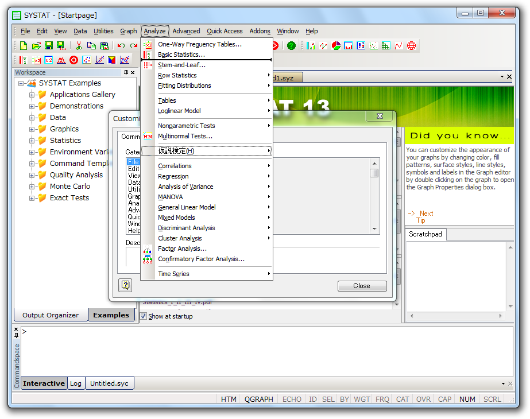Click the New file icon
Screen dimensions: 530x419
(24, 45)
